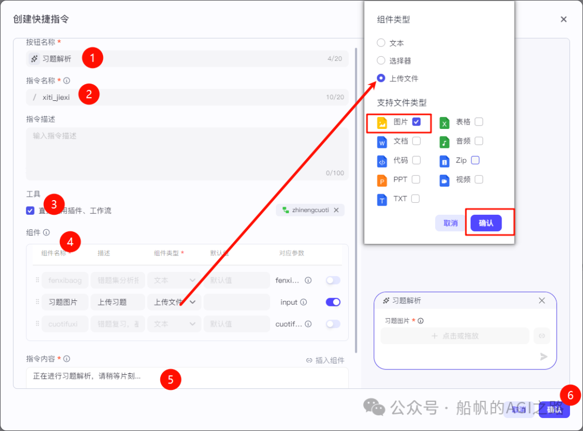Click the 指令名称 input with xiti_jiexi

tap(187, 97)
